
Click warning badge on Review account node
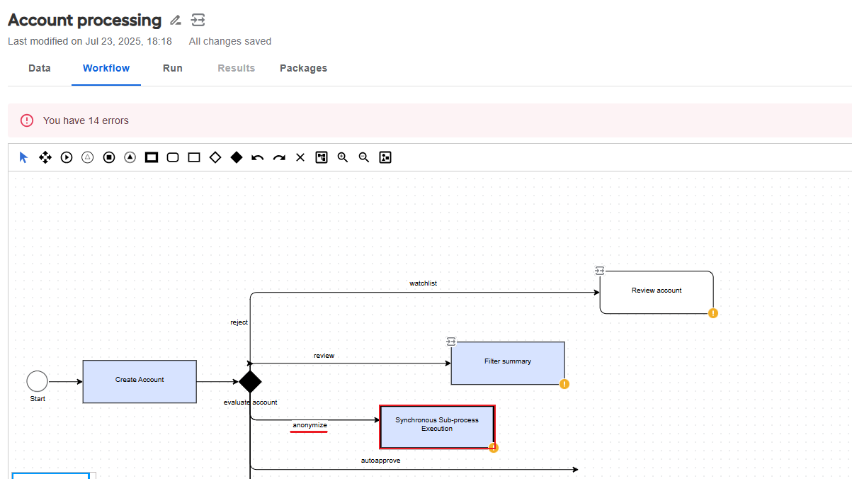[713, 313]
